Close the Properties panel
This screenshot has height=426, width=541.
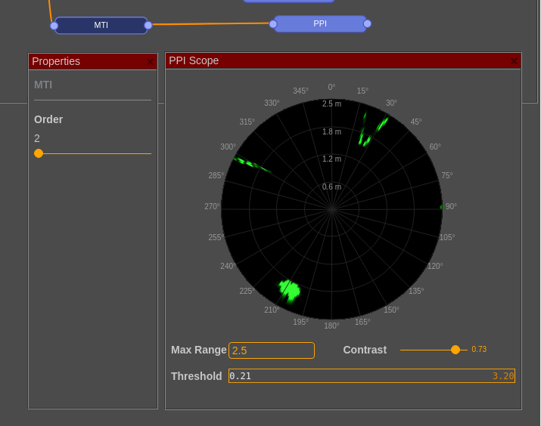click(x=150, y=62)
